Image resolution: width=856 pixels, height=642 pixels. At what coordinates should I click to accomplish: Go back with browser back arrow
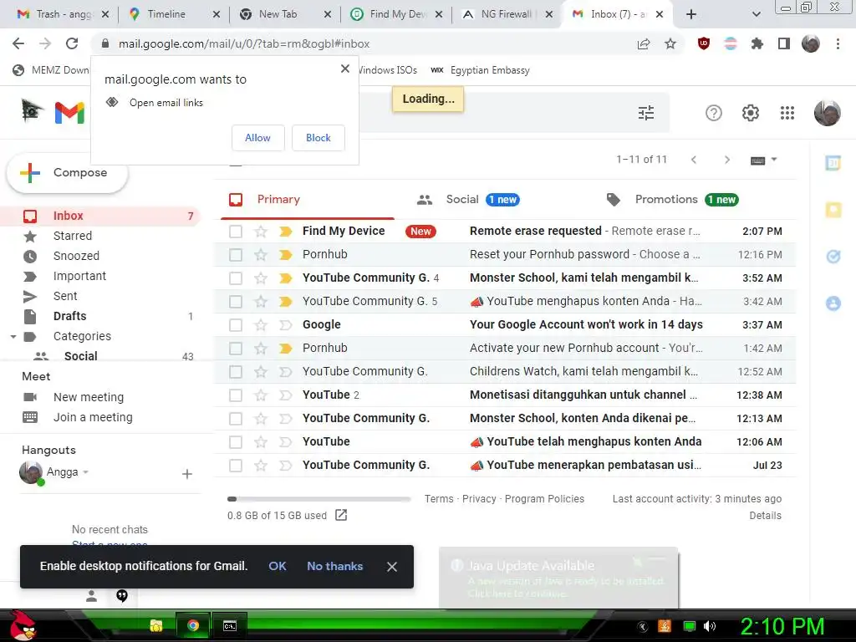point(18,43)
